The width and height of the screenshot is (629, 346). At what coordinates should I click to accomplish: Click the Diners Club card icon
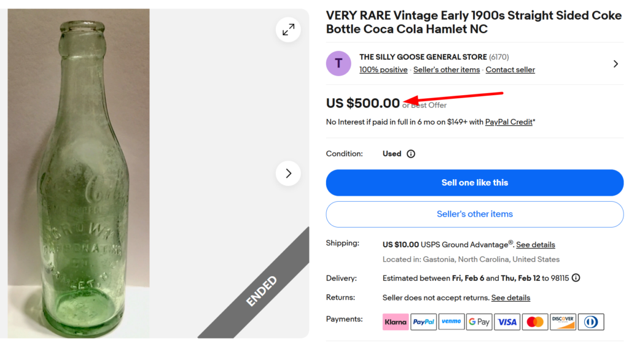591,321
